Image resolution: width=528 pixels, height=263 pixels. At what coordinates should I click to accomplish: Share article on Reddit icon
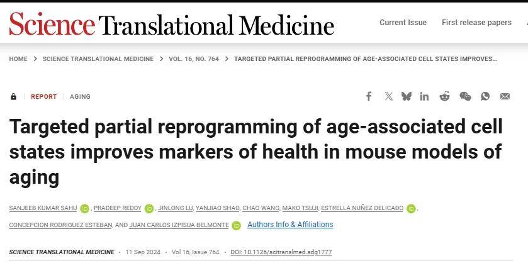444,96
